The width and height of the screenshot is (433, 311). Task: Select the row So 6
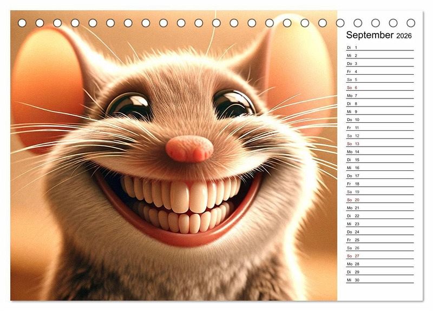point(380,88)
